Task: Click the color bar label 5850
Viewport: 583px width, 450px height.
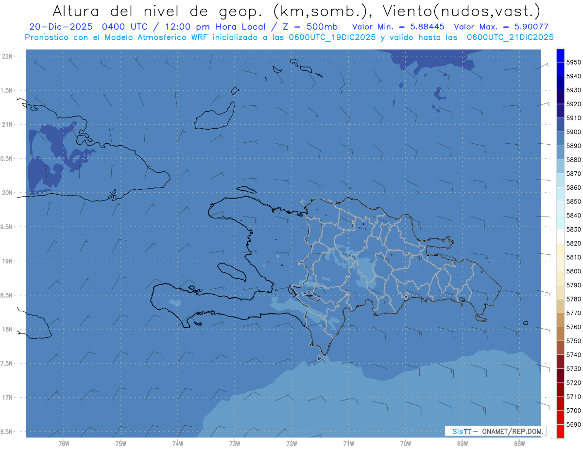Action: tap(573, 201)
